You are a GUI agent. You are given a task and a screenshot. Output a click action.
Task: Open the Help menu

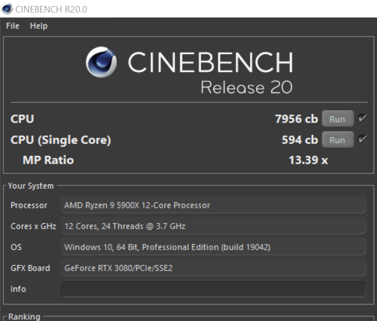pos(39,26)
